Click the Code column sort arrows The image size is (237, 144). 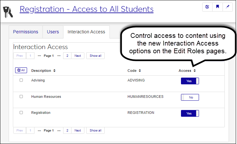(x=140, y=71)
